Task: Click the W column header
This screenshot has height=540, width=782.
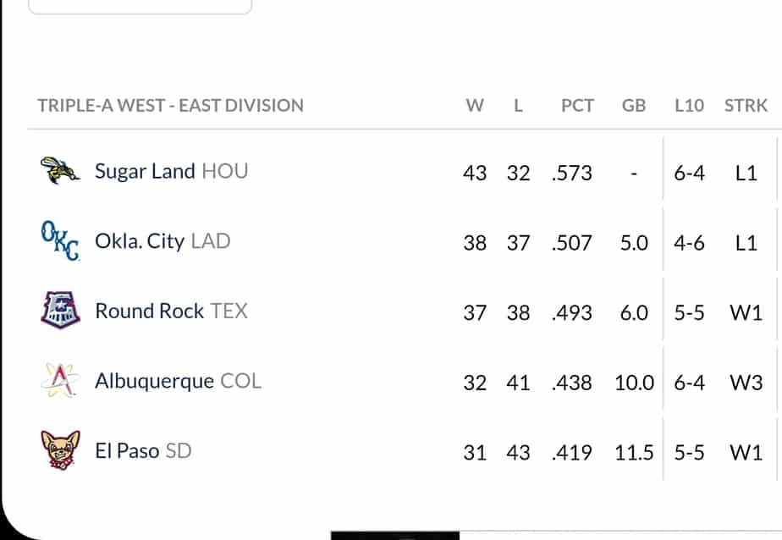Action: pyautogui.click(x=475, y=105)
